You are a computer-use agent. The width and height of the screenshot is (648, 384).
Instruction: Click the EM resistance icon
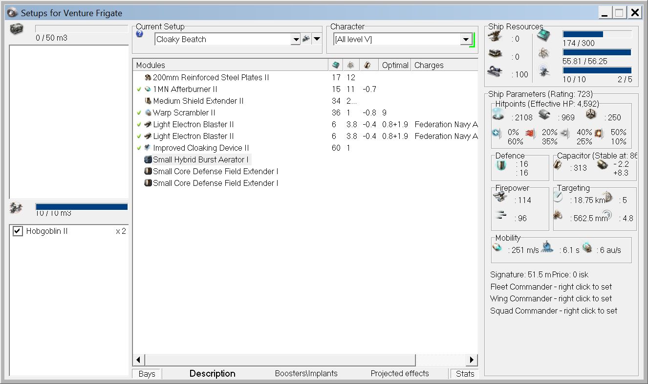(497, 134)
